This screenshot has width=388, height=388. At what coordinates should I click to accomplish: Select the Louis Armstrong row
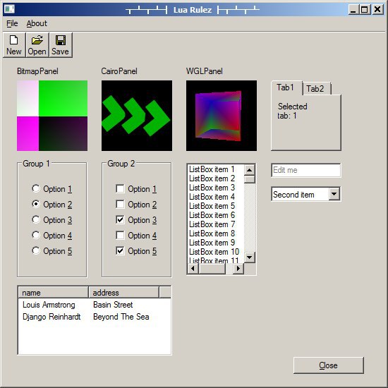click(95, 305)
